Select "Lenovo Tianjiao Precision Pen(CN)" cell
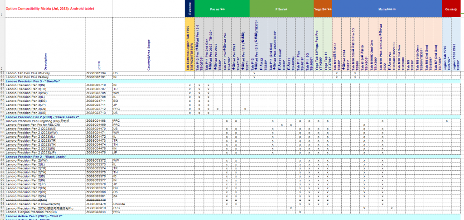 point(46,212)
